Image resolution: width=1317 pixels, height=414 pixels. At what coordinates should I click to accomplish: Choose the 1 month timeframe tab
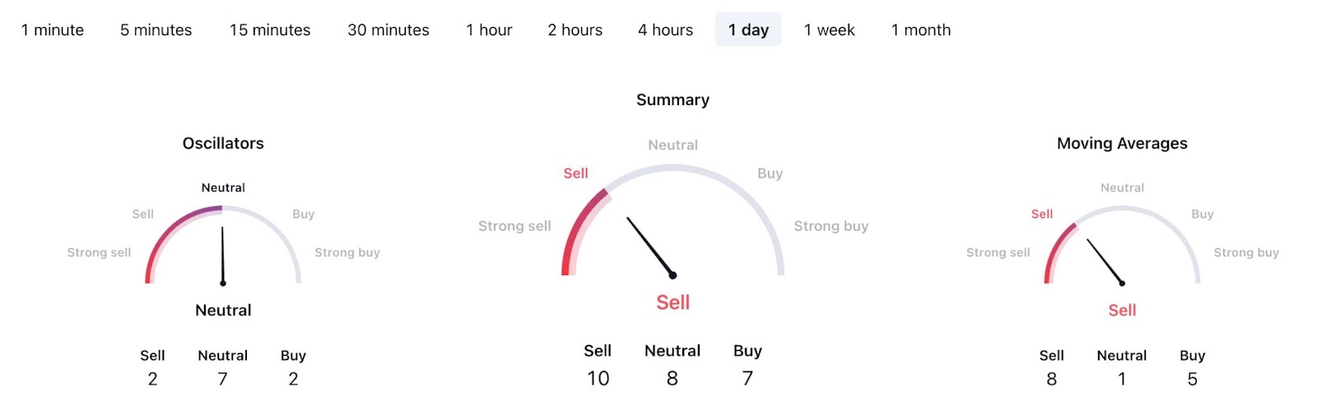pyautogui.click(x=920, y=30)
